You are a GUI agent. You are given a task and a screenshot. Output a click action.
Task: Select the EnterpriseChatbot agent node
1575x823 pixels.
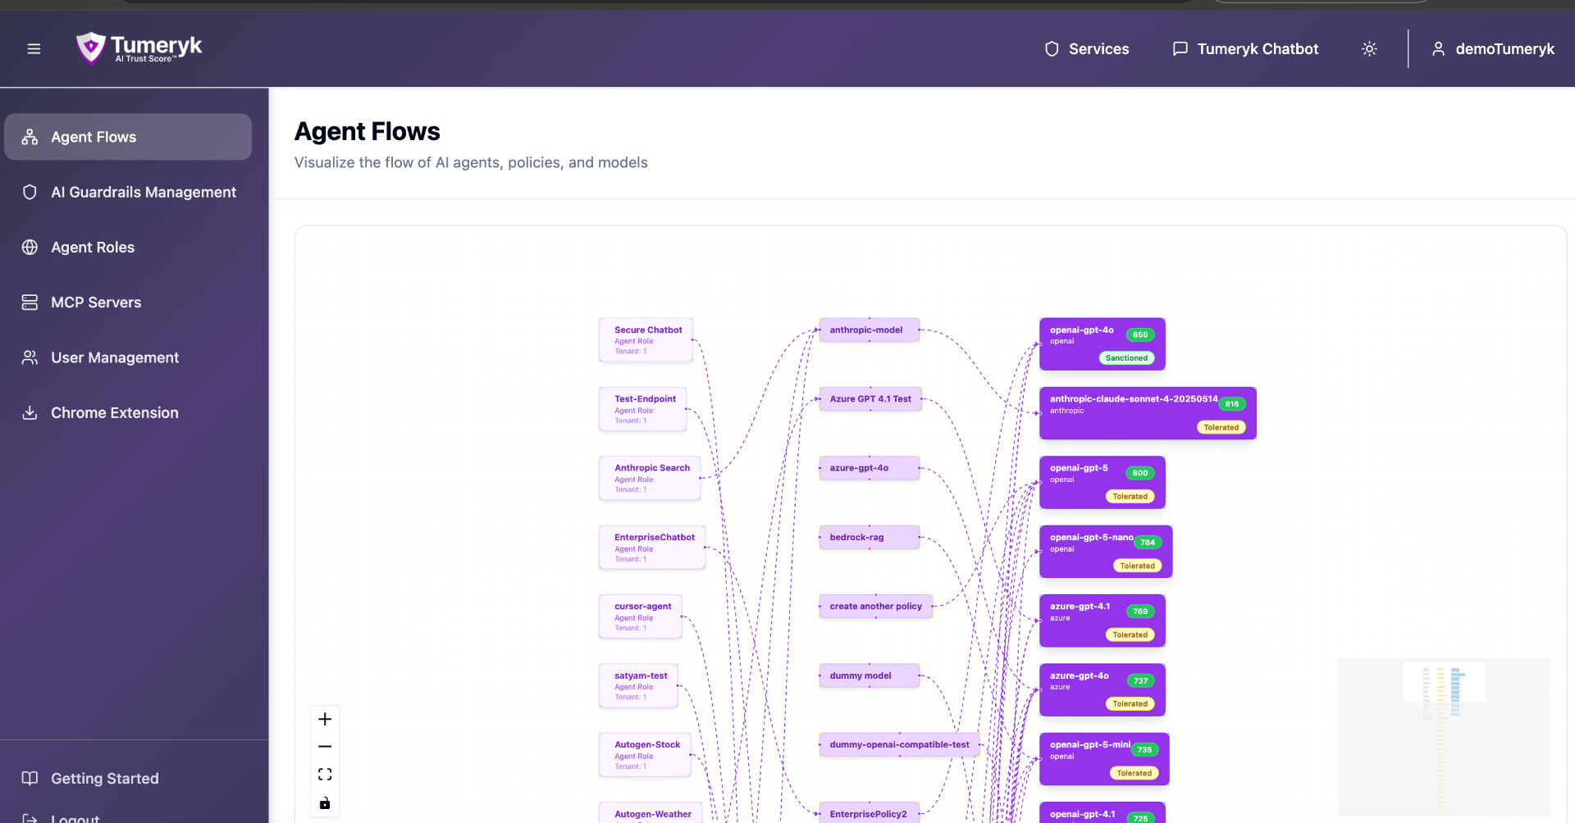(x=653, y=548)
